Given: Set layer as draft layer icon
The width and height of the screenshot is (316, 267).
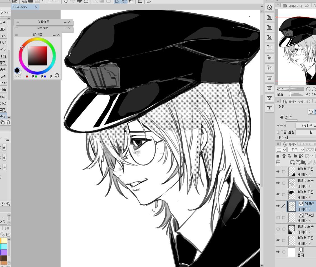Looking at the screenshot, I should pos(290,156).
